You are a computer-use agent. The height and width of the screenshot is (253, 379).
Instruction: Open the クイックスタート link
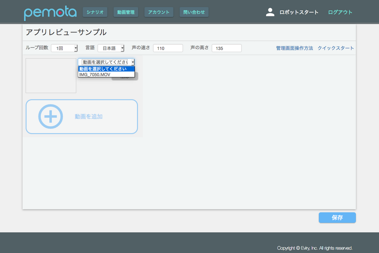[336, 48]
